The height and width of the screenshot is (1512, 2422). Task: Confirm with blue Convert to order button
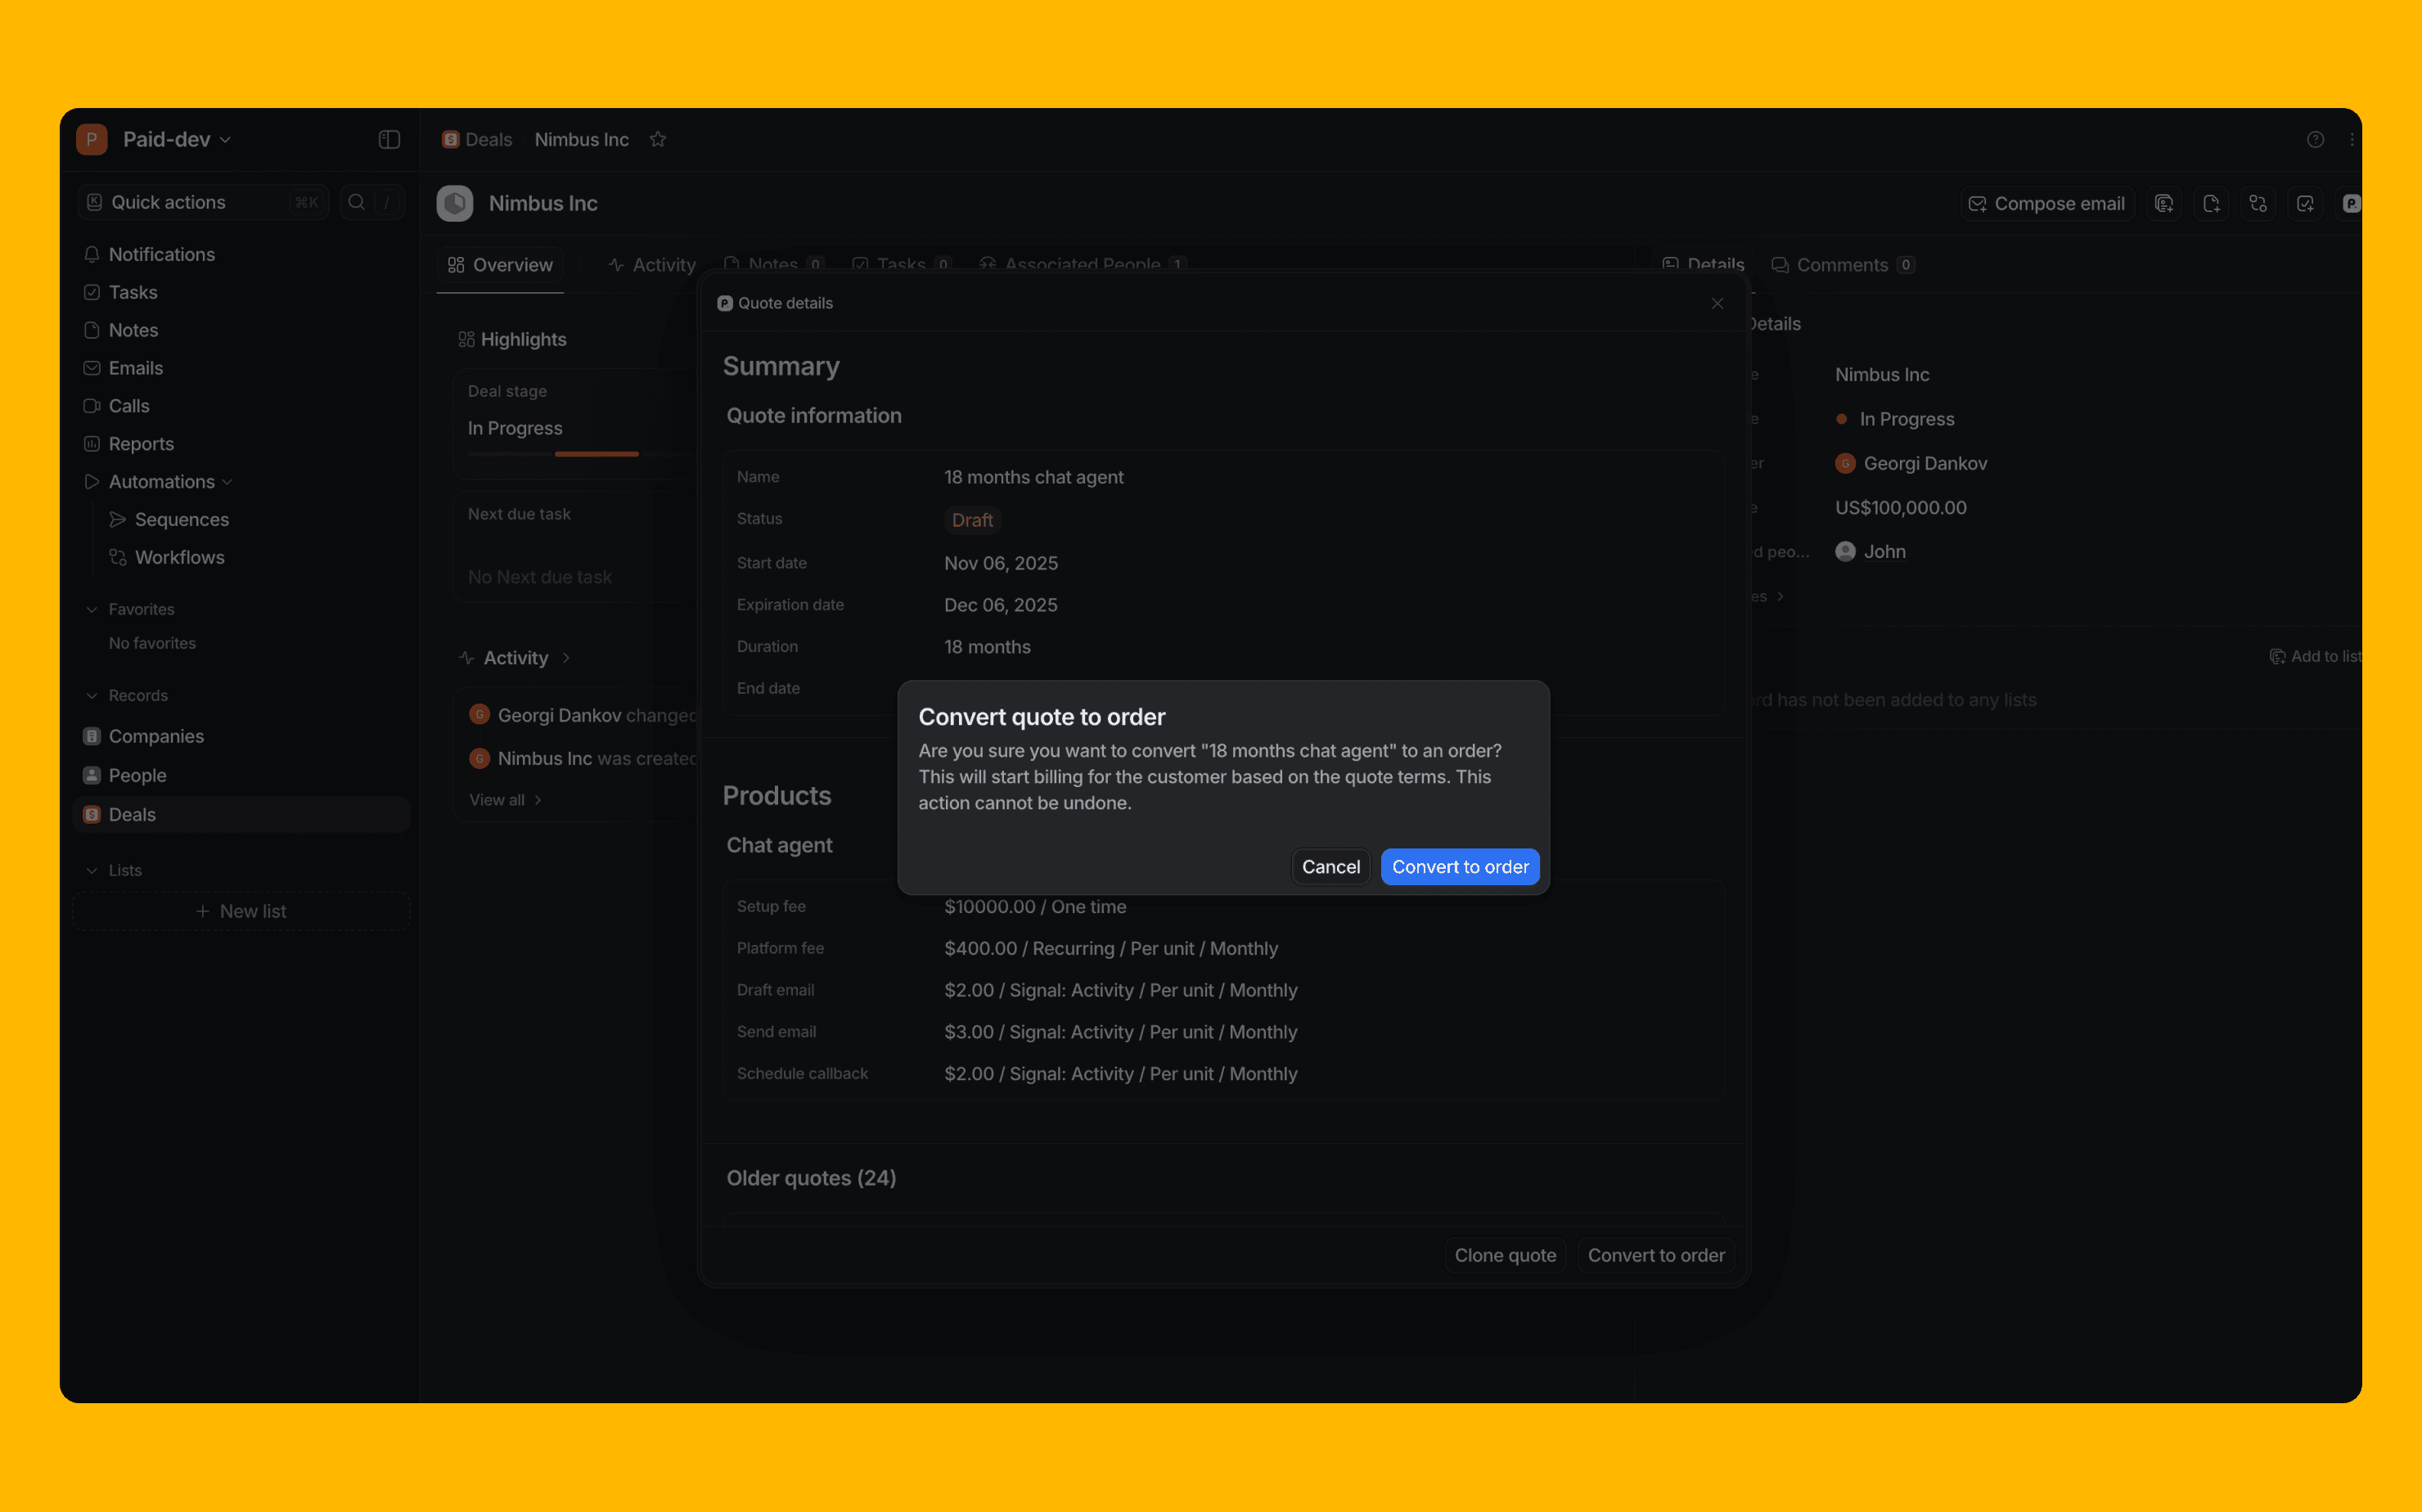pos(1459,867)
